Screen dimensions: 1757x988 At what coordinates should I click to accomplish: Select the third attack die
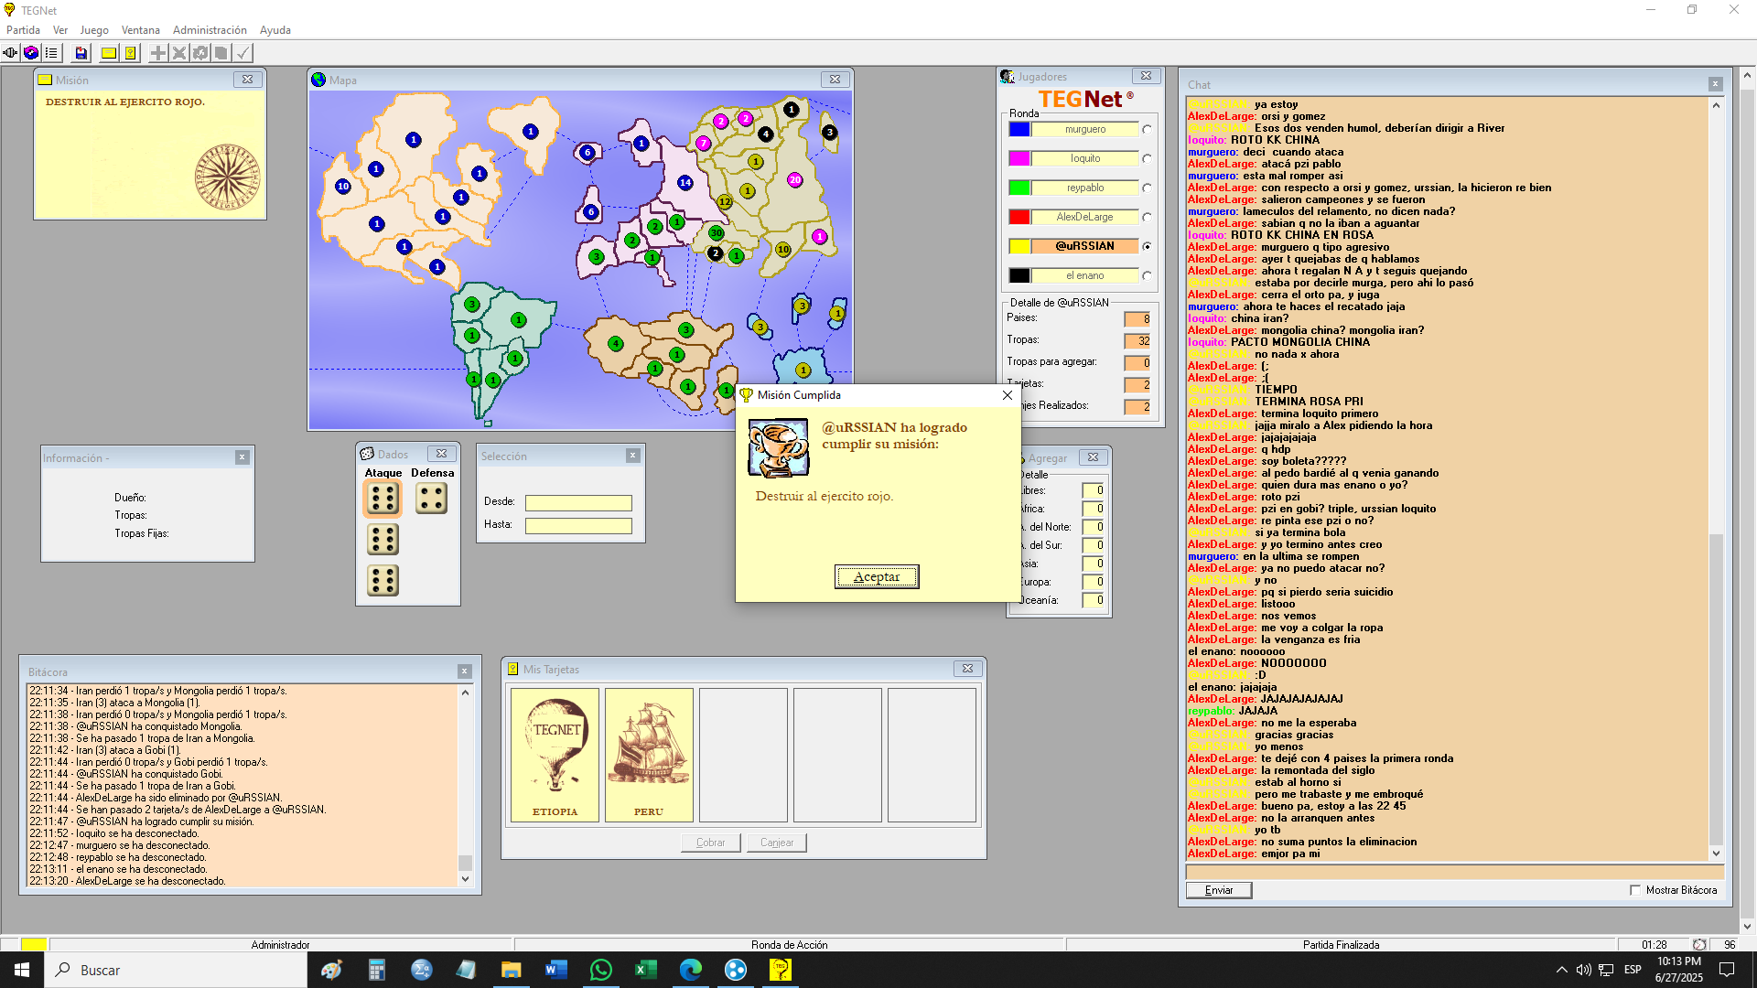click(383, 581)
